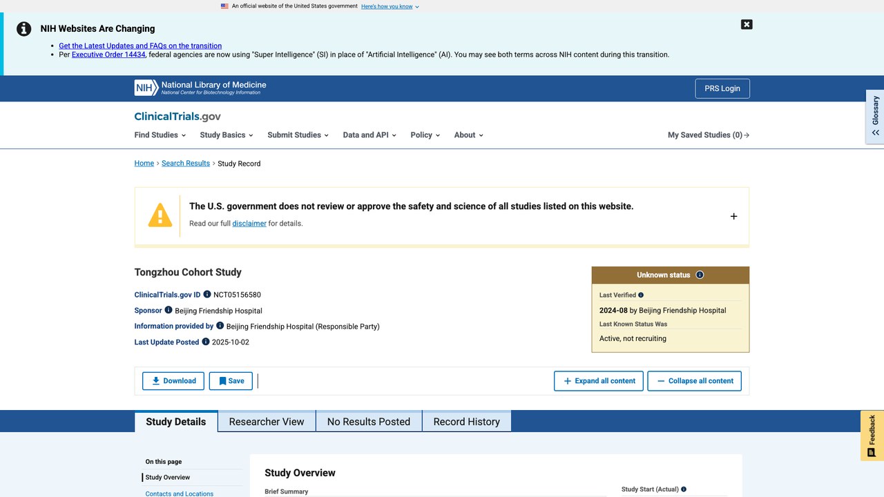Click the PRS Login button
Image resolution: width=884 pixels, height=497 pixels.
click(x=722, y=88)
